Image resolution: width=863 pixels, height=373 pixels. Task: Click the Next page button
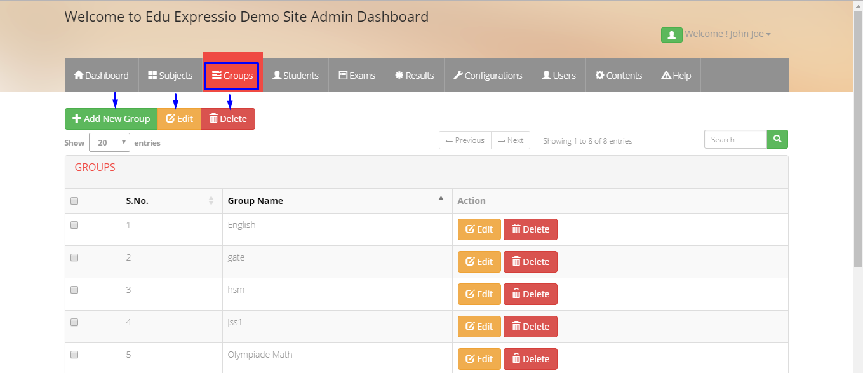click(x=511, y=140)
